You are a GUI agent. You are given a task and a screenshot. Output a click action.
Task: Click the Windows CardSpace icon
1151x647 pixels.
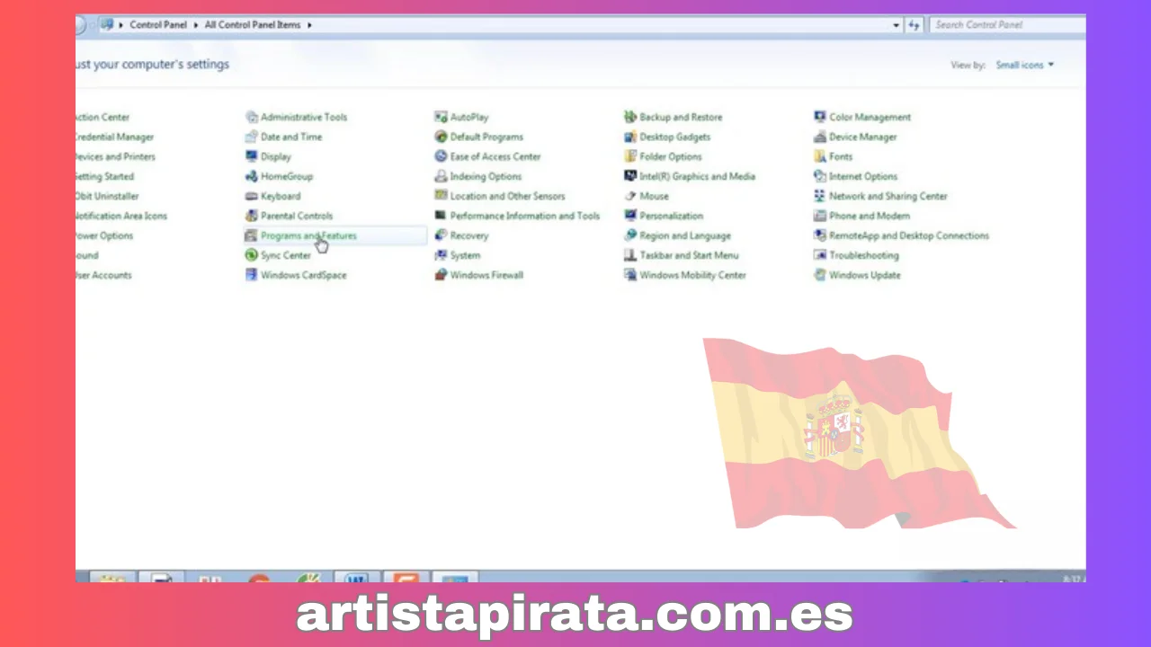[252, 275]
